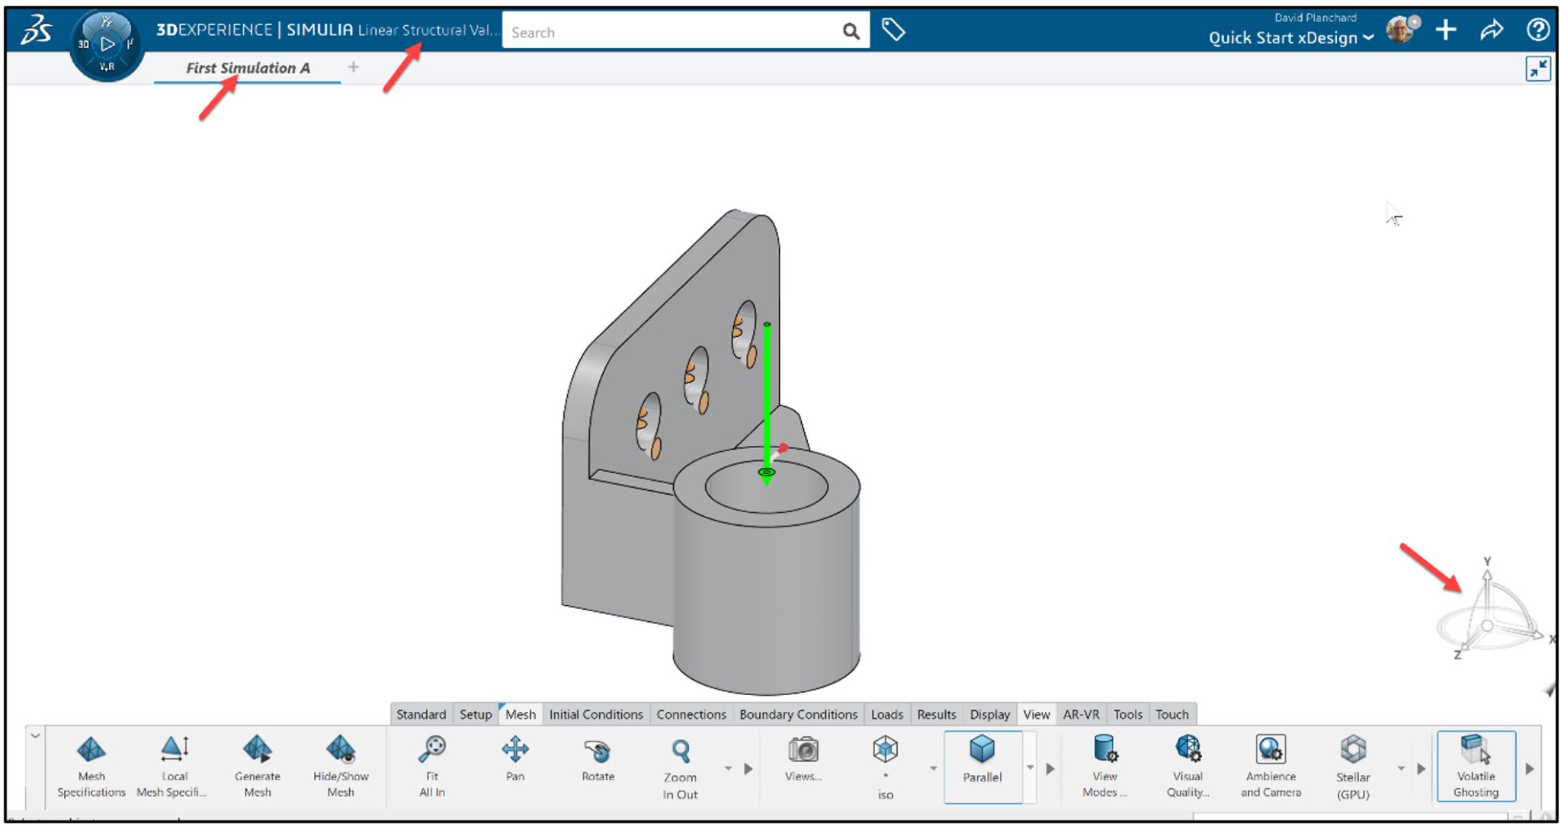
Task: Switch to the Boundary Conditions tab
Action: tap(799, 714)
